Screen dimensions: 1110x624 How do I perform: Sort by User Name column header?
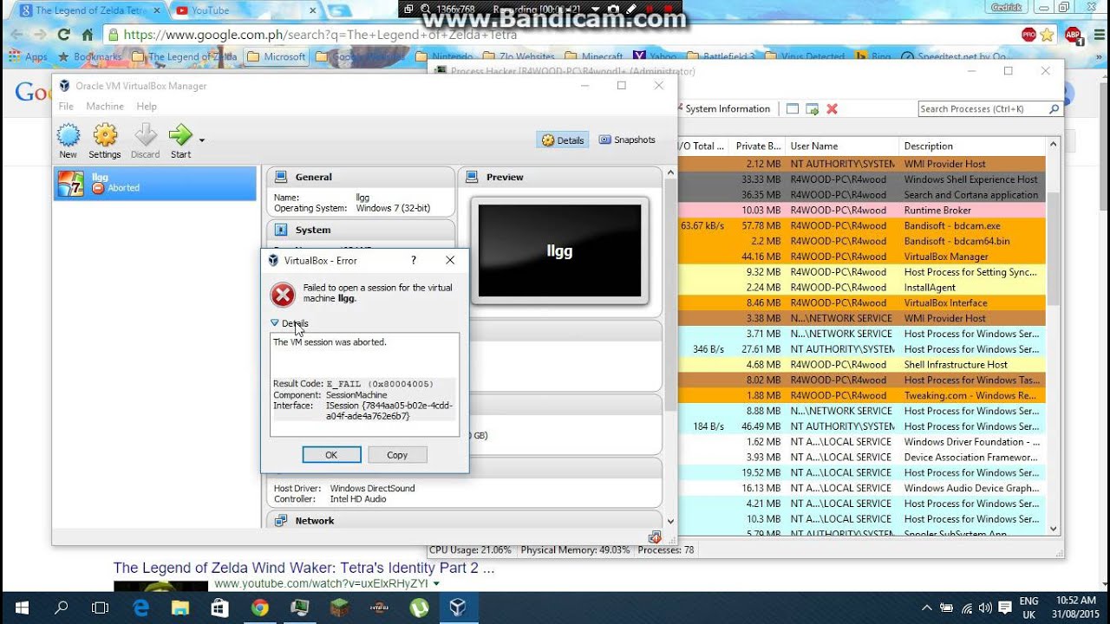point(841,146)
